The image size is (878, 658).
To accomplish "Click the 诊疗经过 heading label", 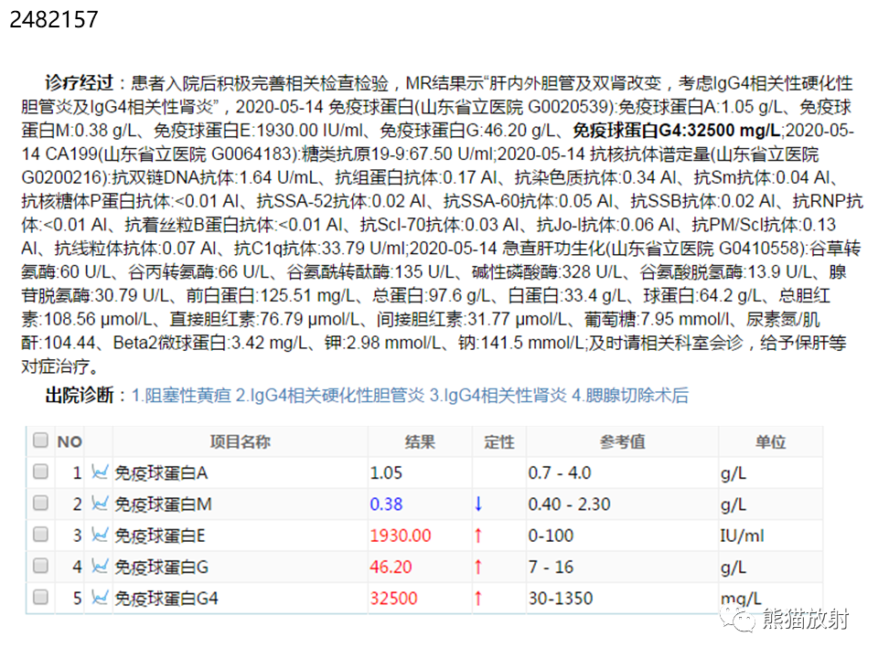I will pos(79,83).
